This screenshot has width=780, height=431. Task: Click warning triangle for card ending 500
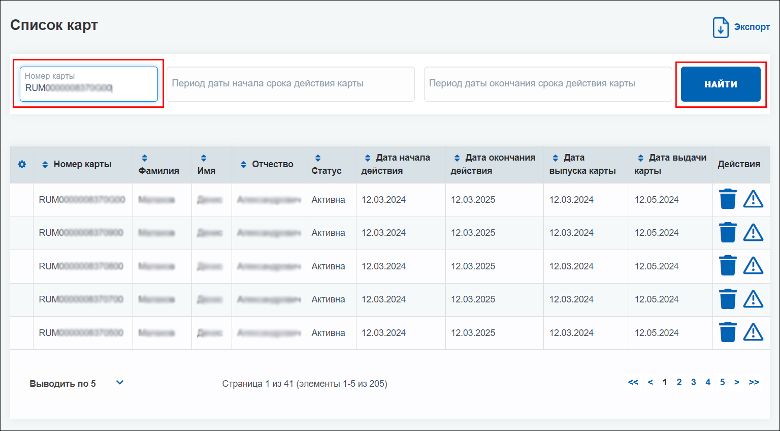pos(753,332)
